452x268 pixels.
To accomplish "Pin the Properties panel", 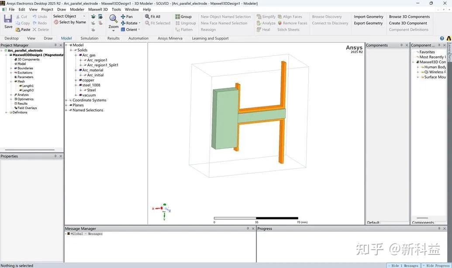I will (x=55, y=156).
